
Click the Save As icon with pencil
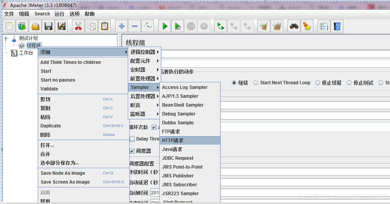coord(62,26)
